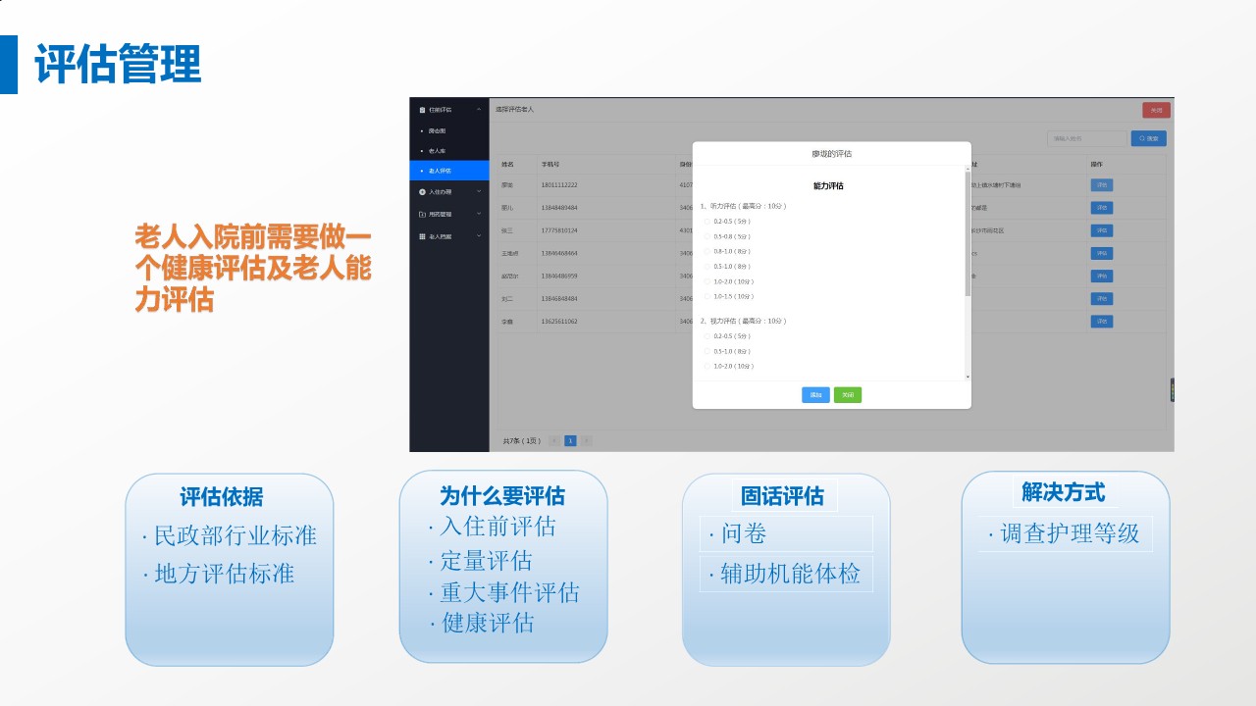
Task: Click the blue 添加 button in the dialog
Action: pos(816,395)
